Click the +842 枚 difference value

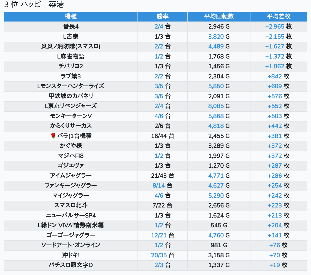pyautogui.click(x=279, y=76)
